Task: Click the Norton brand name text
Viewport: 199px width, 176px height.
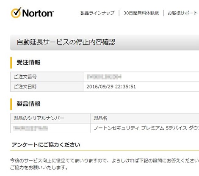Action: (x=38, y=13)
